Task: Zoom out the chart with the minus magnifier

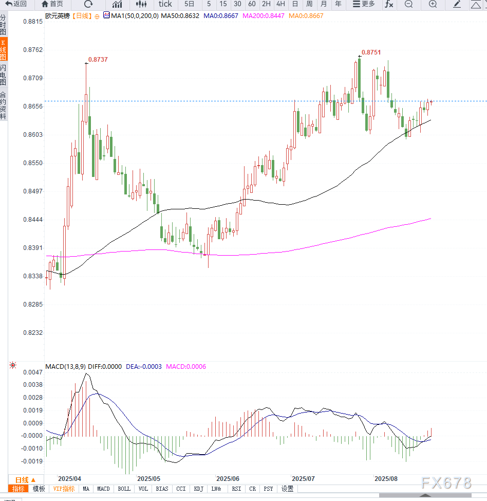Action: tap(408, 4)
